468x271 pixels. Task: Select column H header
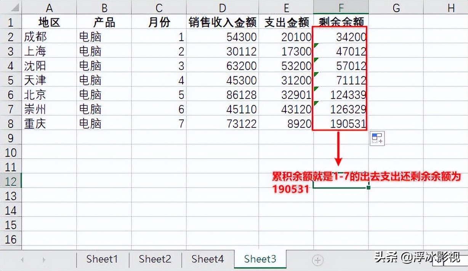(x=446, y=8)
